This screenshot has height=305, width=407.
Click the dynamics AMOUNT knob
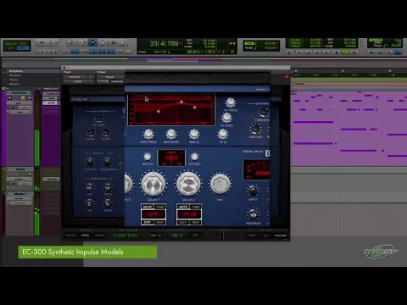tap(255, 129)
